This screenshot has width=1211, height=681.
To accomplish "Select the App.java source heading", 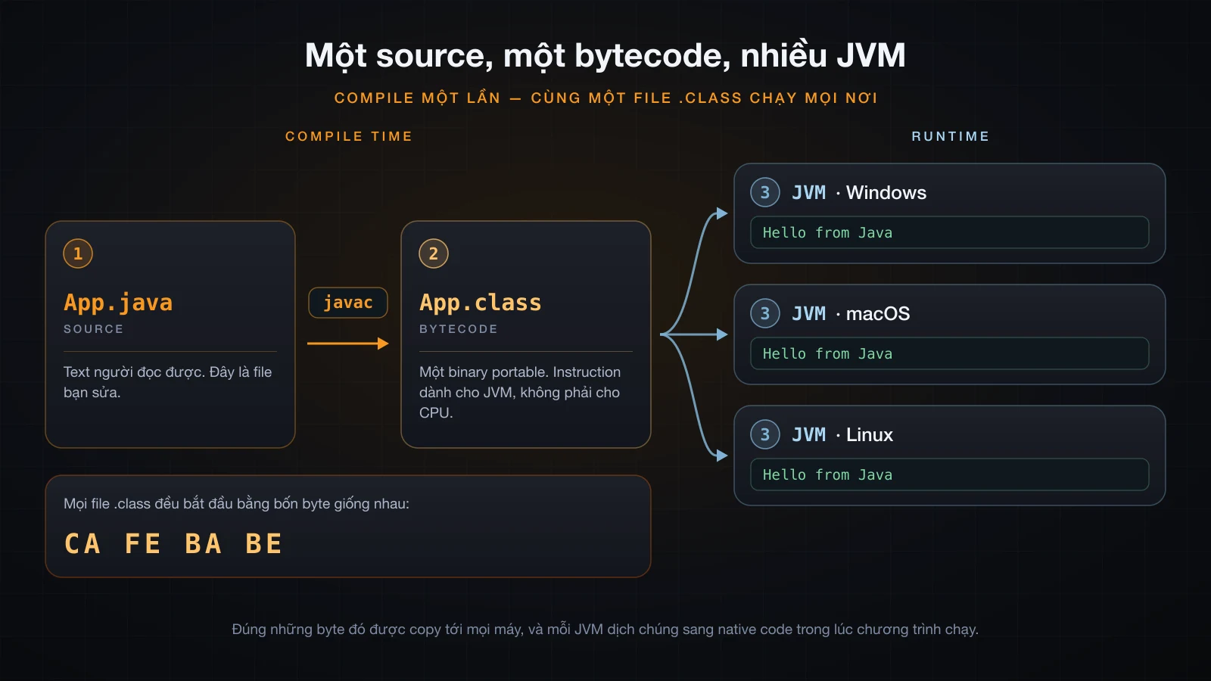I will [x=118, y=303].
